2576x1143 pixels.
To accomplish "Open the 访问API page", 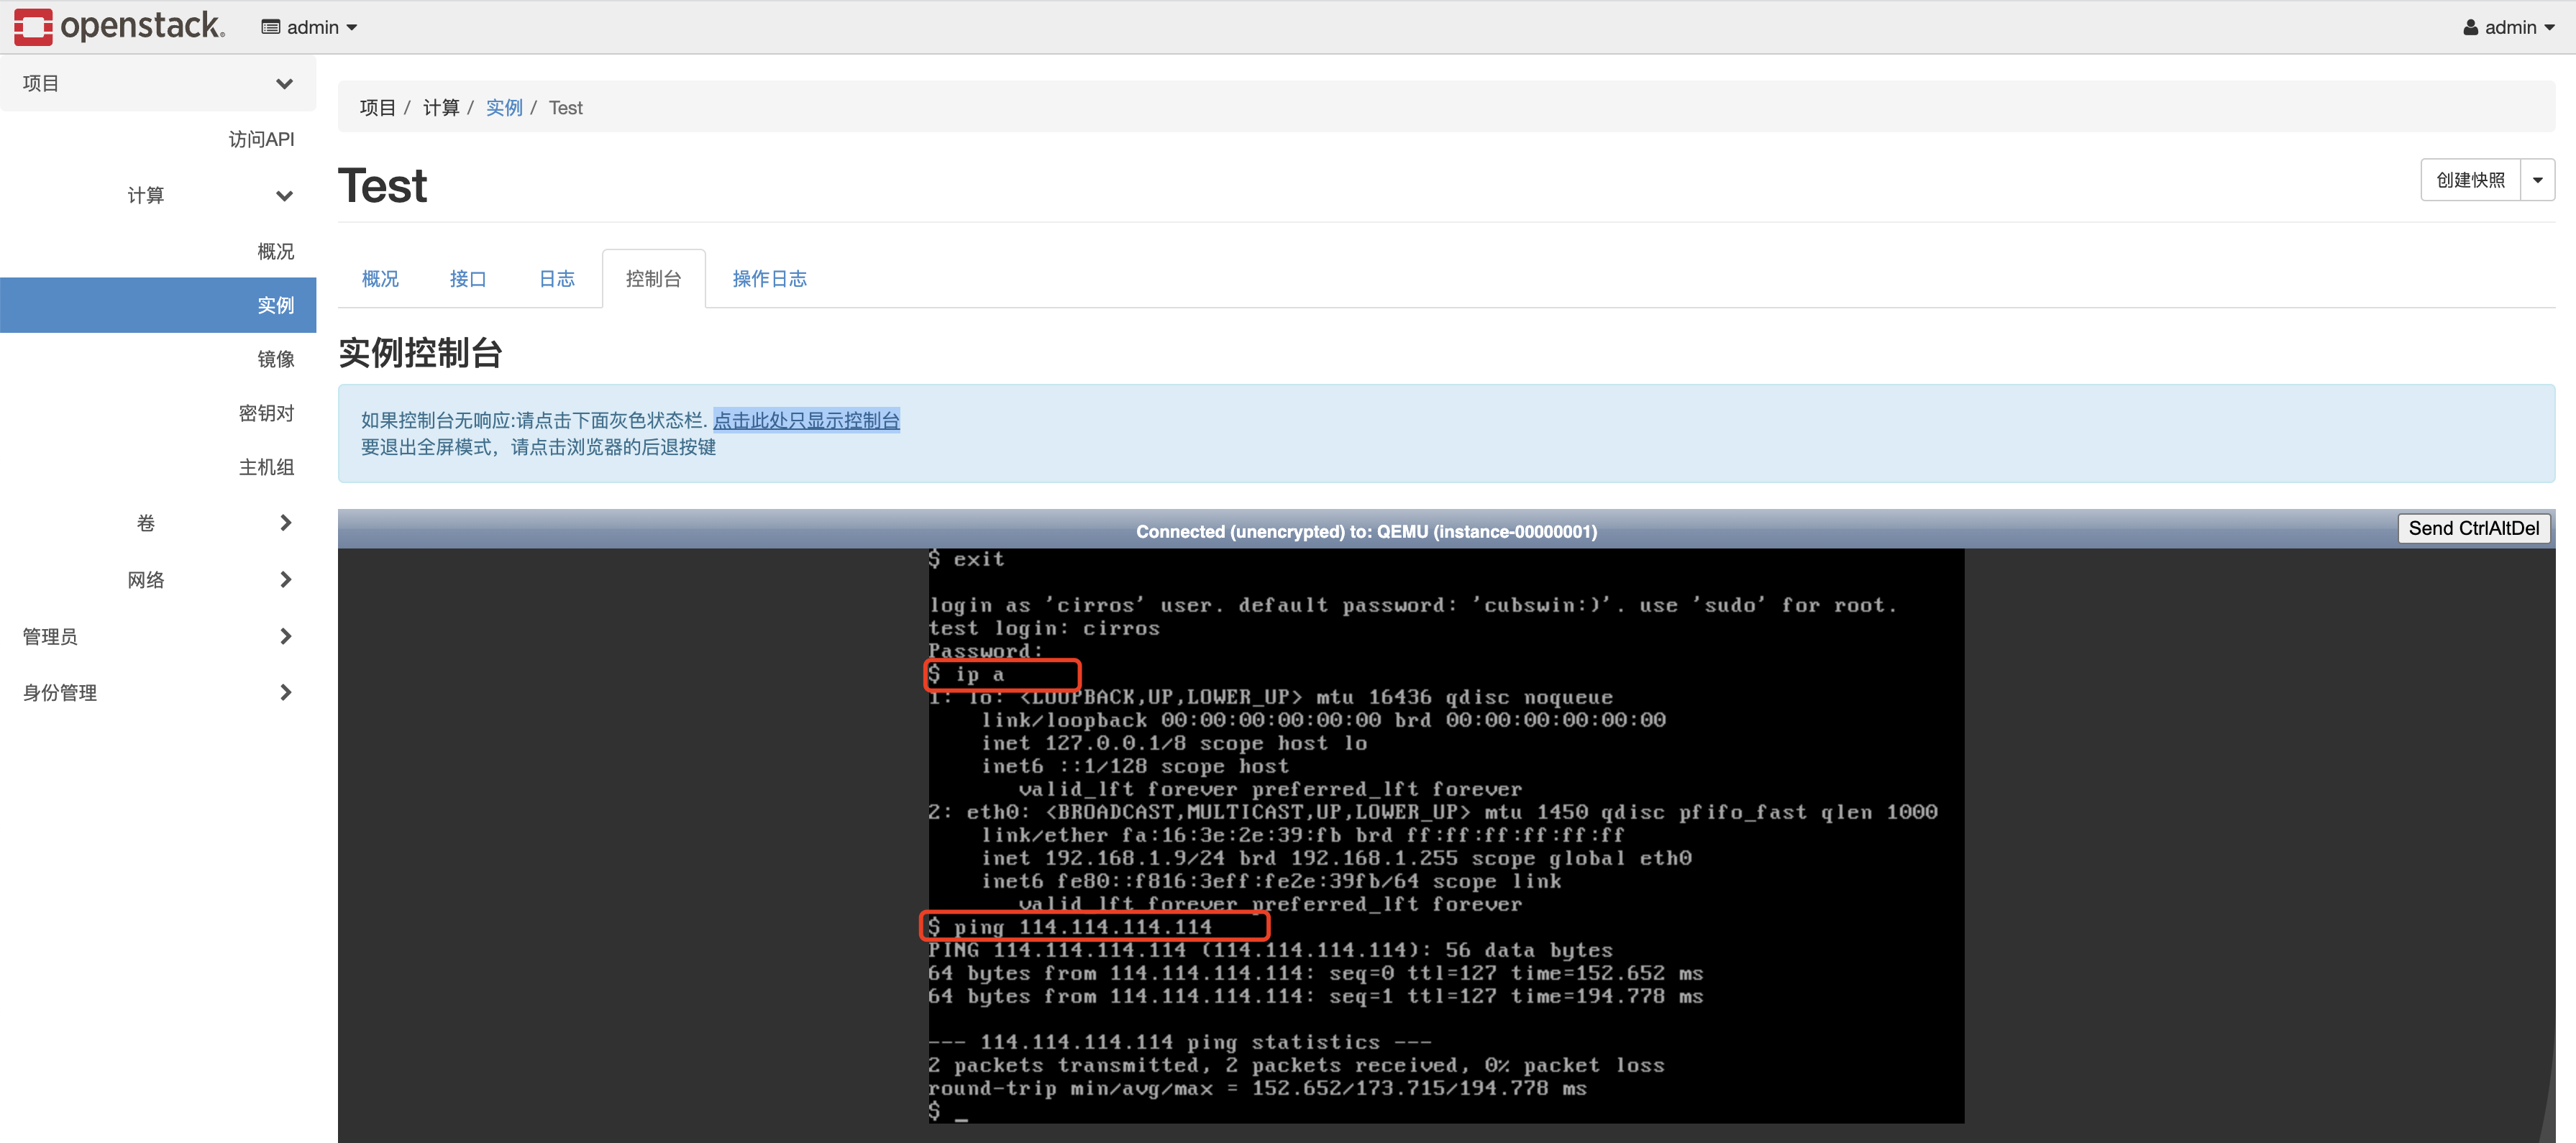I will [x=261, y=139].
